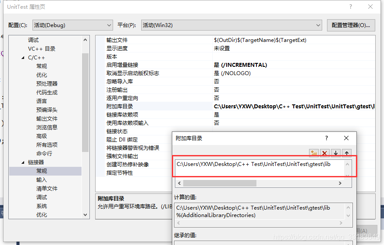
Task: Select 调试 at top of tree
Action: click(x=33, y=40)
